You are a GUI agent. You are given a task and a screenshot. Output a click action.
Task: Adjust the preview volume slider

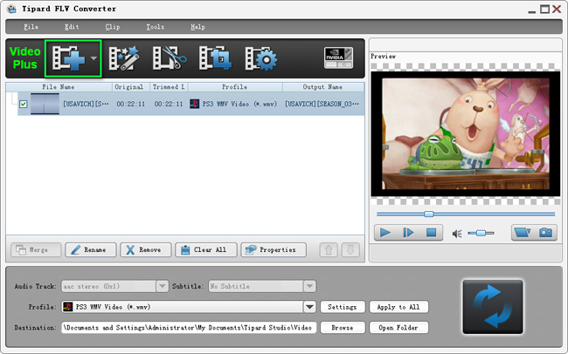[x=481, y=233]
